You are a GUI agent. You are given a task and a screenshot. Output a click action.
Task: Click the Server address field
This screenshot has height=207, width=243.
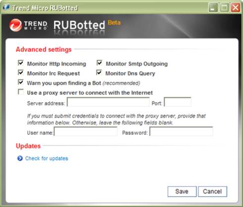point(108,102)
